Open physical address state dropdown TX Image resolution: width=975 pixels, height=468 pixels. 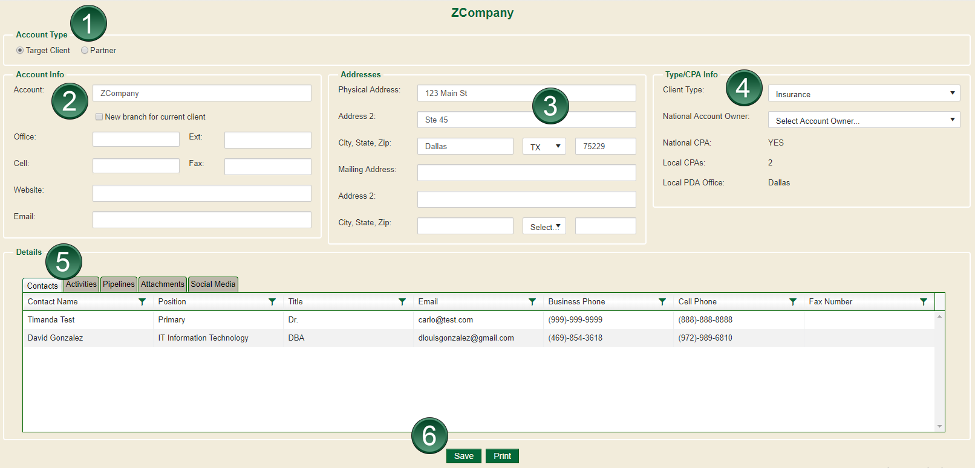[x=544, y=146]
